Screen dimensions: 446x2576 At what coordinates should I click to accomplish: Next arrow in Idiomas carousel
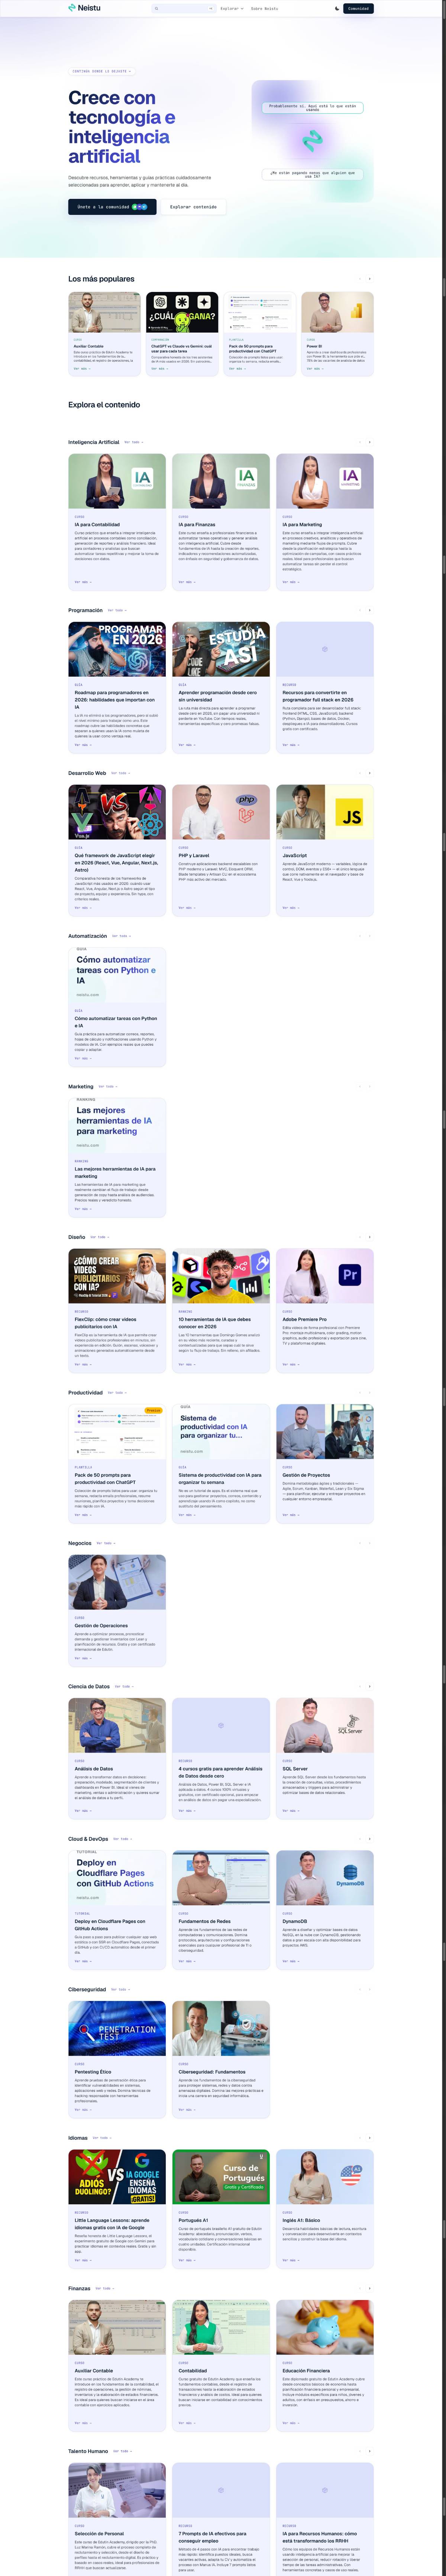[x=369, y=2138]
